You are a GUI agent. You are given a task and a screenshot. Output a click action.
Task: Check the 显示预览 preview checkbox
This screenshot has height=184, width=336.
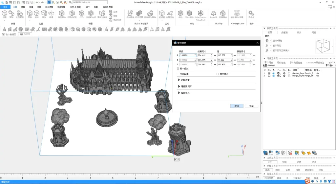[218, 74]
